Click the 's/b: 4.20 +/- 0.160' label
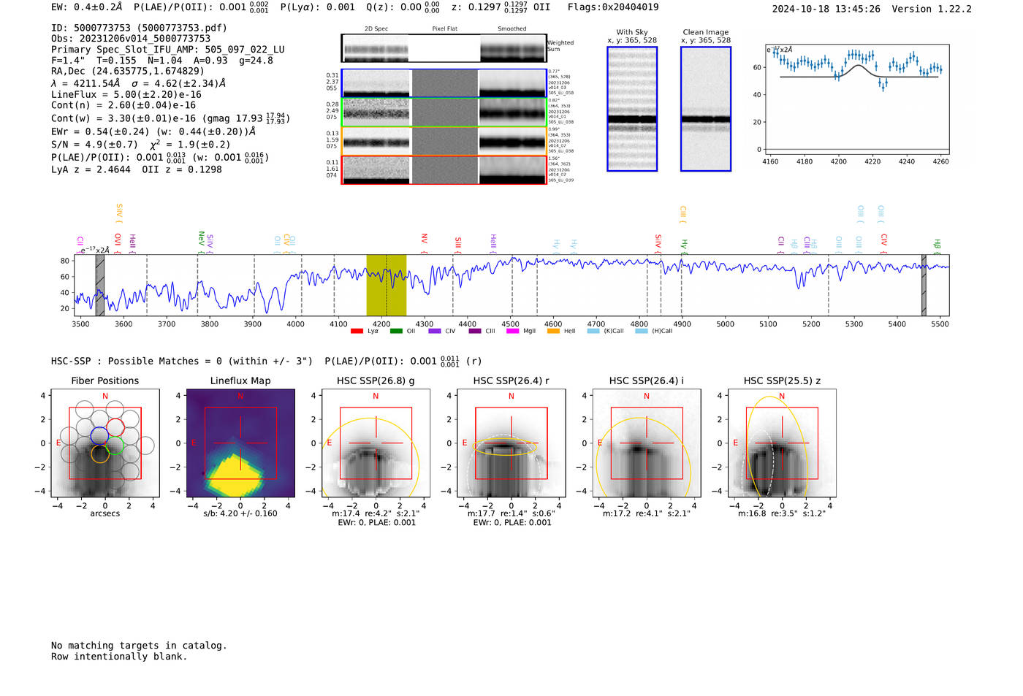 point(240,513)
